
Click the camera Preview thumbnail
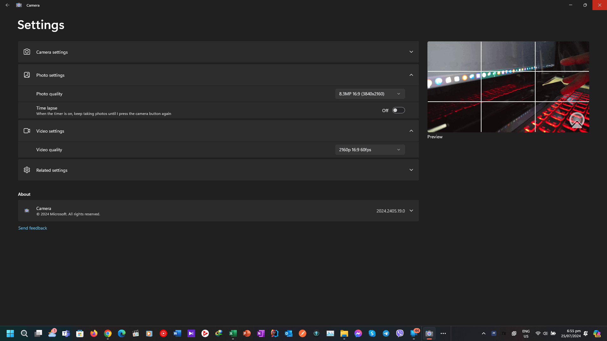[508, 87]
